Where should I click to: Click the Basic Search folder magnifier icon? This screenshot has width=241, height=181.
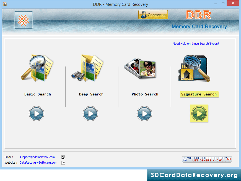click(37, 68)
